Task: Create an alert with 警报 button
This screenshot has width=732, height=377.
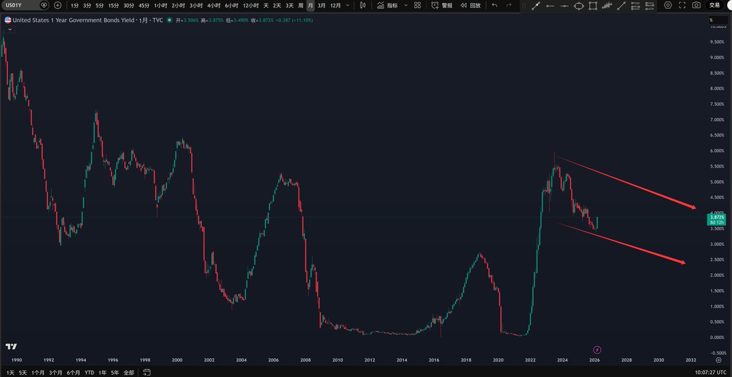Action: coord(442,5)
